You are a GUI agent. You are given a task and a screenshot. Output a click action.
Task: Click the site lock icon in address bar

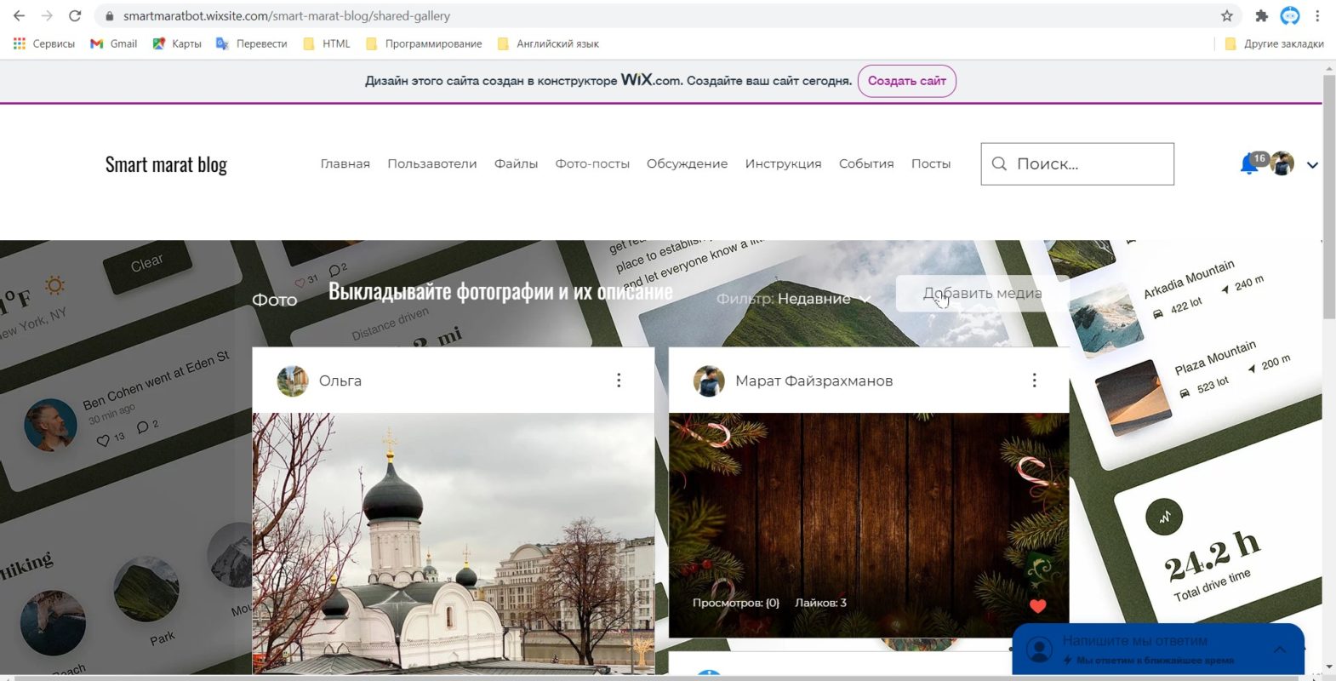[109, 15]
